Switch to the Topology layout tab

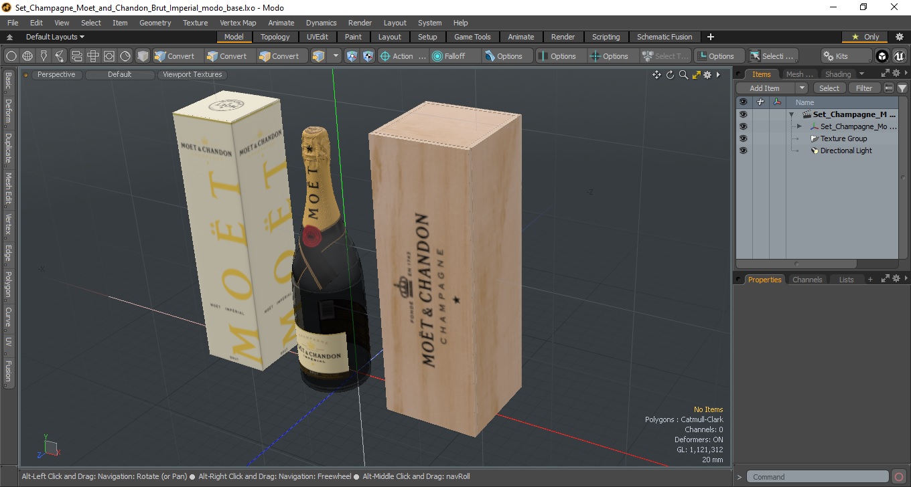[275, 37]
